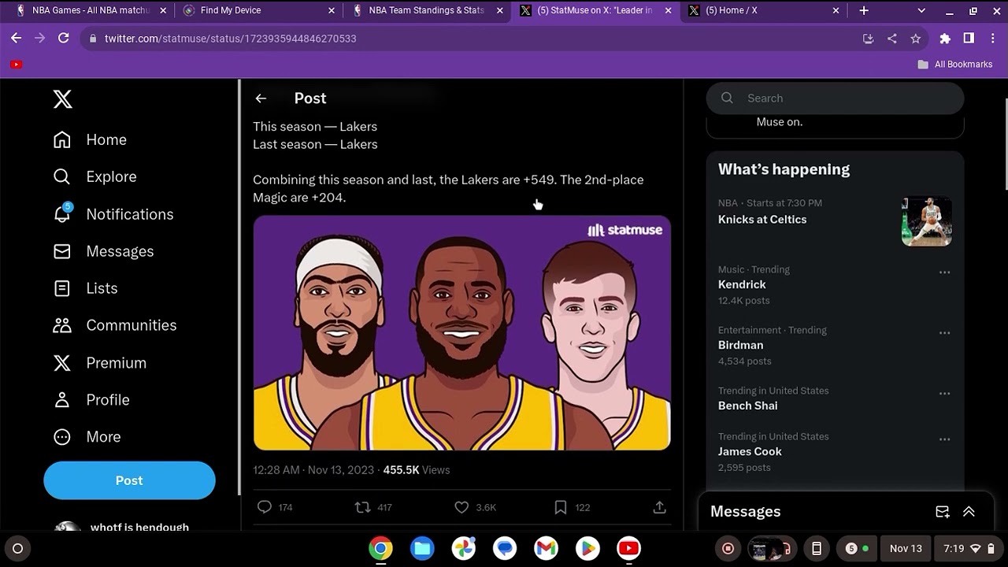Click the new message icon in Messages drawer
This screenshot has height=567, width=1008.
[x=942, y=512]
